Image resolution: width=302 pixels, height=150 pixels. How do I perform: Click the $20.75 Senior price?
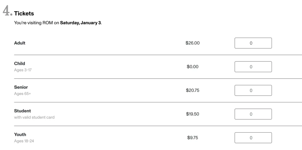[x=192, y=91]
